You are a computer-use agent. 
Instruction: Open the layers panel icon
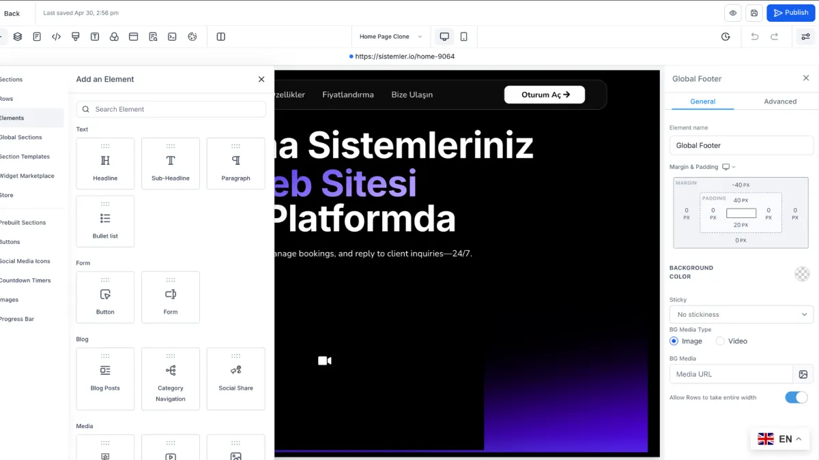coord(18,37)
